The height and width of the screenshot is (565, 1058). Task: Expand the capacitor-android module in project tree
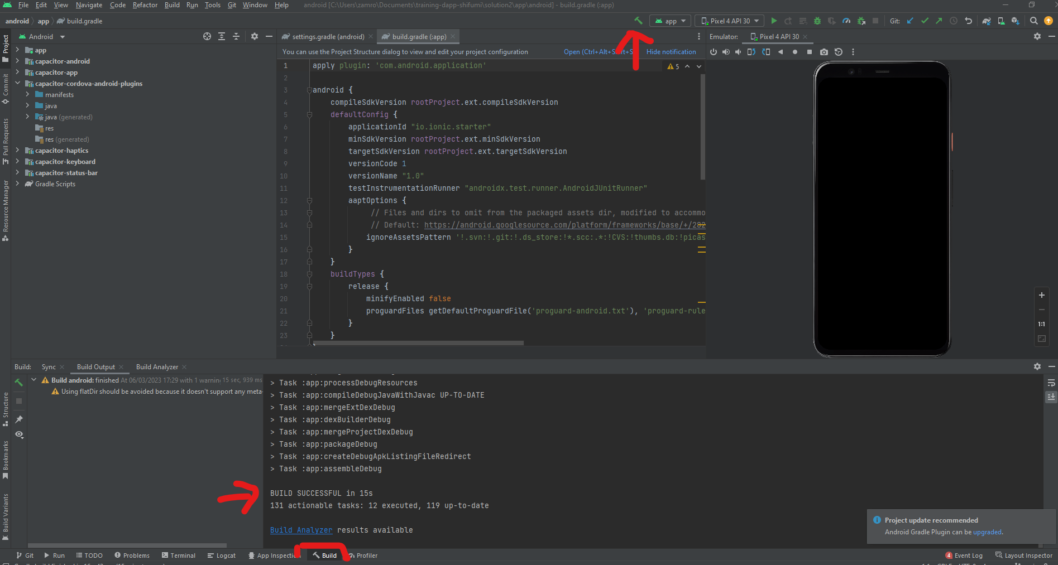17,61
